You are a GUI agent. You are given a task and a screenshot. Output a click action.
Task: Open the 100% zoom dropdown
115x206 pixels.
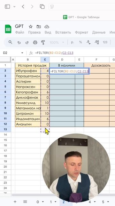57,42
